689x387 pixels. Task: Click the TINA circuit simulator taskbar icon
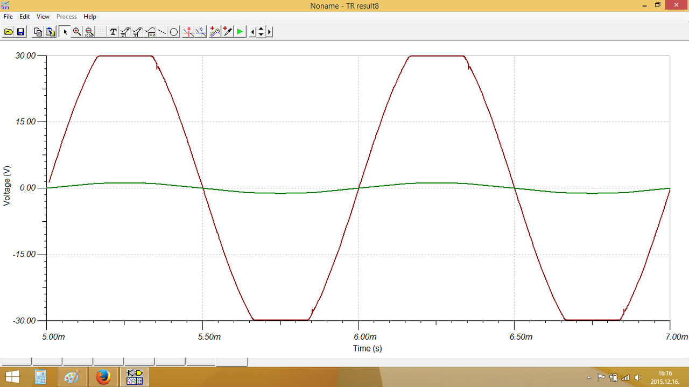(x=134, y=377)
